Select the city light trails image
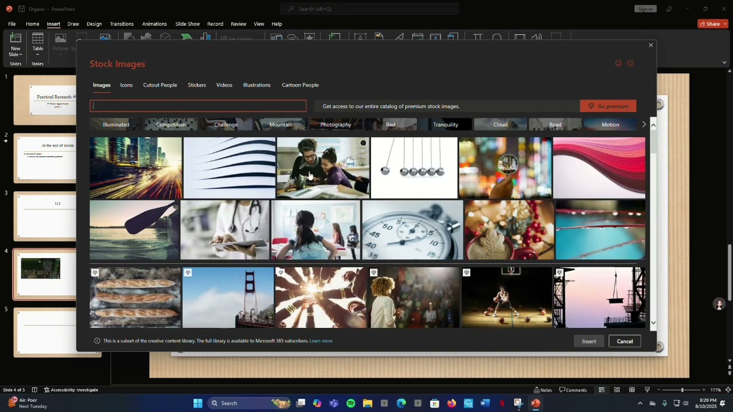The image size is (733, 412). click(x=136, y=168)
